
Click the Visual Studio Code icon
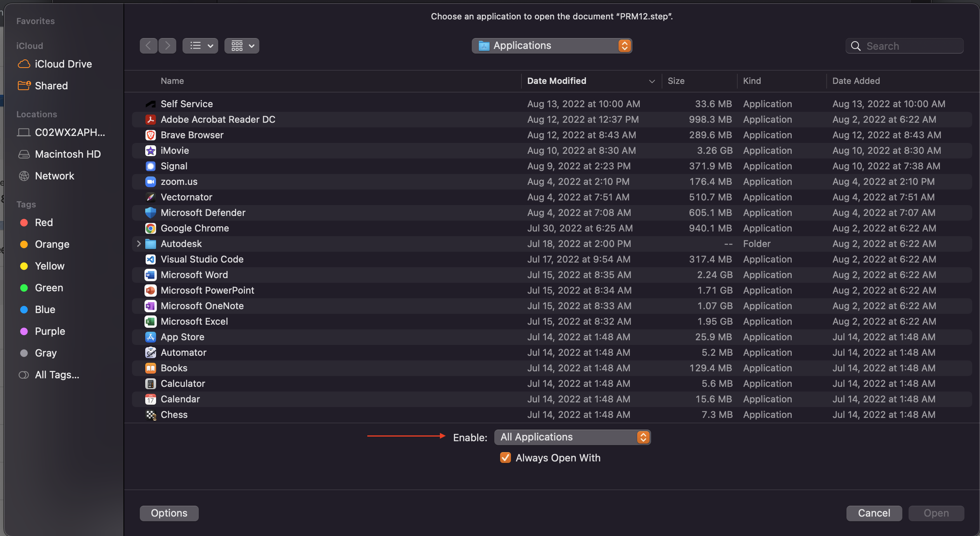pos(150,259)
